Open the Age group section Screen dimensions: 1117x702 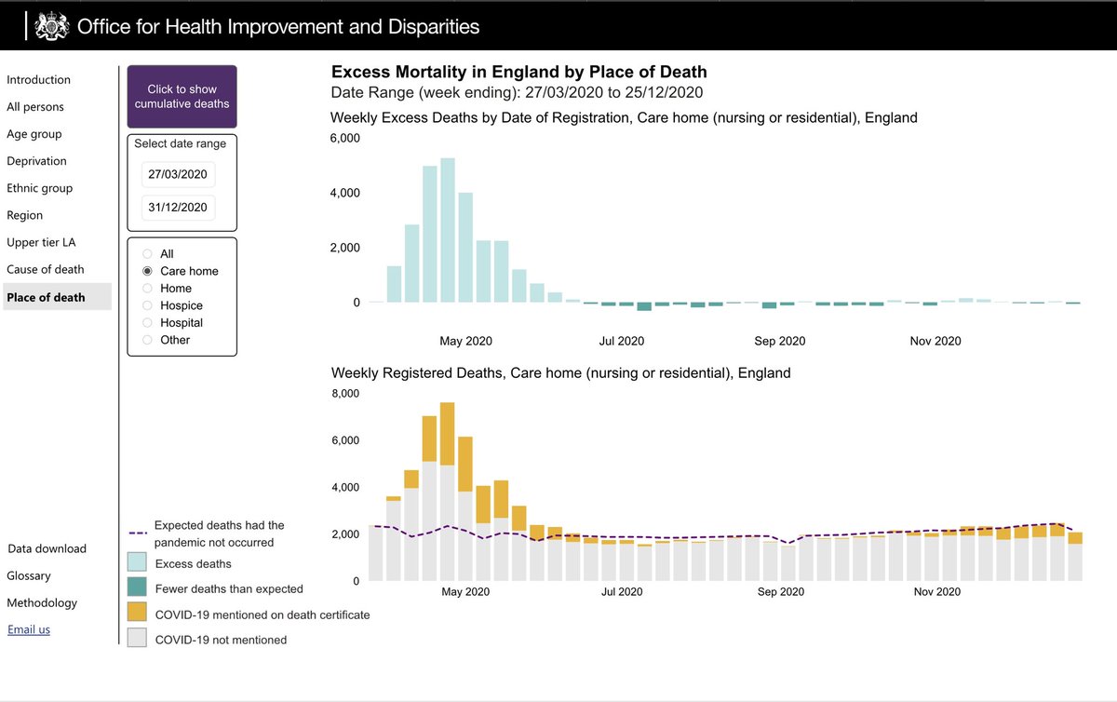34,134
